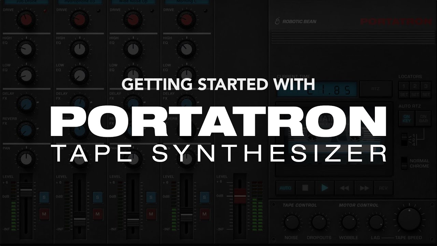The width and height of the screenshot is (437, 246).
Task: Open the Morning C preset selector
Action: pos(187,2)
